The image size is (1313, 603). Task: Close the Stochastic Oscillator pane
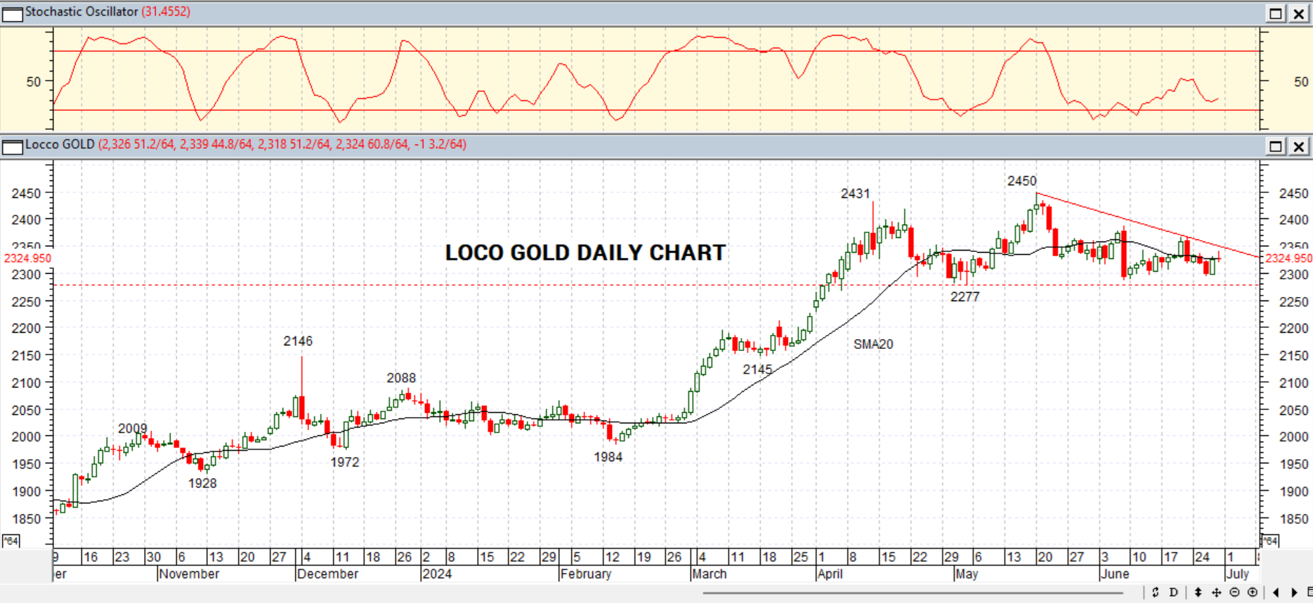click(1299, 13)
